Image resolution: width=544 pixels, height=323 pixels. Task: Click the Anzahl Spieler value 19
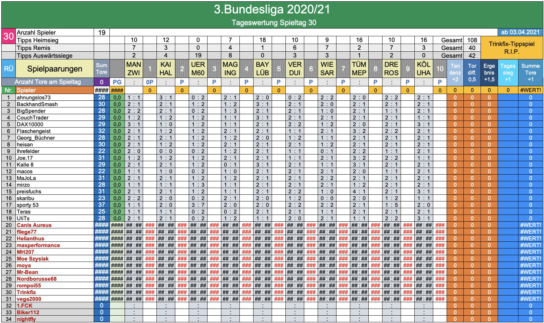[x=102, y=33]
